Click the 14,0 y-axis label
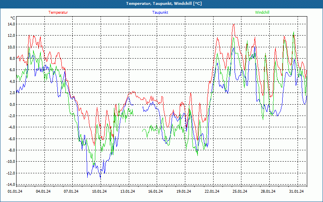Viewport: 323px width, 202px height. pyautogui.click(x=11, y=24)
